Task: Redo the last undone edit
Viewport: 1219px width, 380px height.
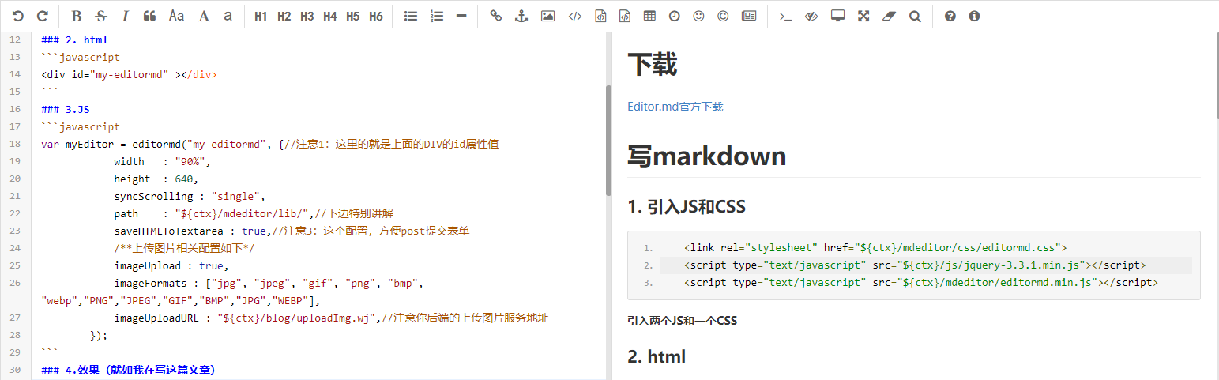Action: pyautogui.click(x=43, y=16)
